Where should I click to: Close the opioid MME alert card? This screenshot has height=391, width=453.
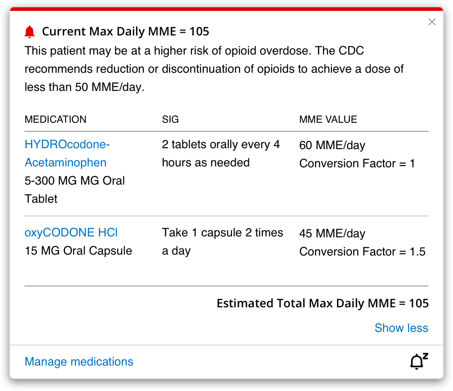point(432,22)
